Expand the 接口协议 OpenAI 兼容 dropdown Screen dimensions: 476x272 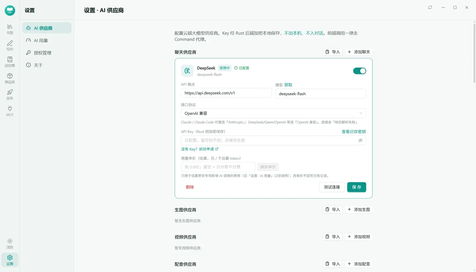(x=273, y=113)
